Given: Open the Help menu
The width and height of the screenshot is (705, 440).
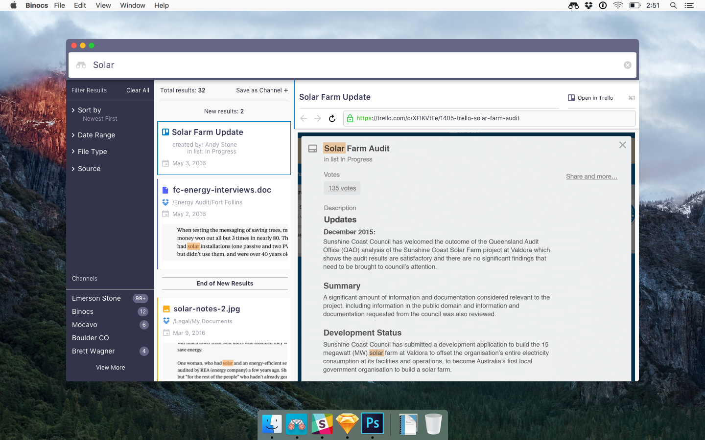Looking at the screenshot, I should 162,5.
